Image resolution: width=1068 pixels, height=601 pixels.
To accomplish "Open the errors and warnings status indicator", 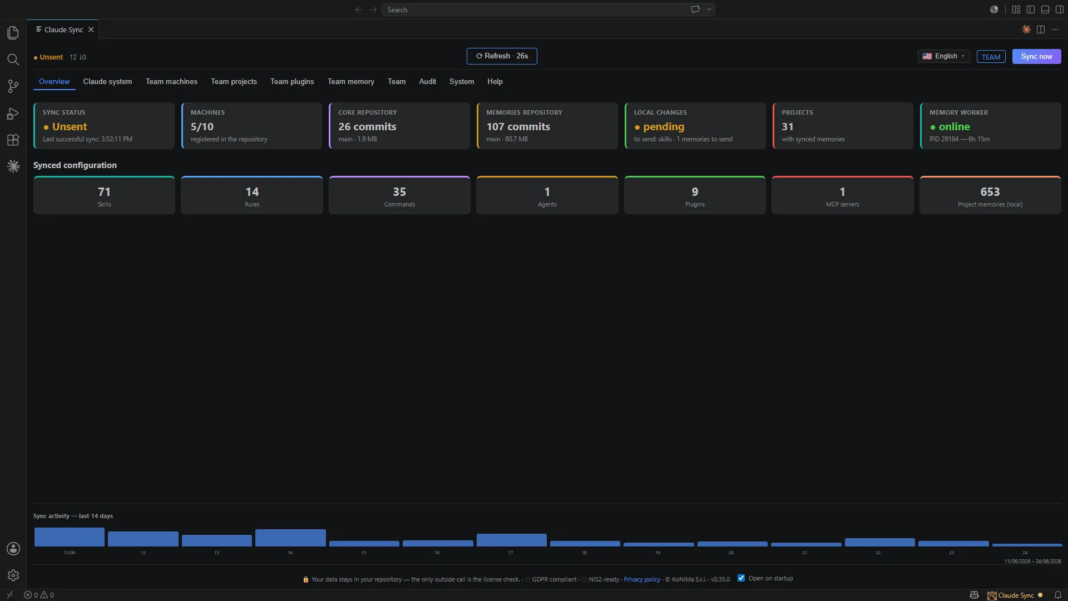I will [x=39, y=595].
